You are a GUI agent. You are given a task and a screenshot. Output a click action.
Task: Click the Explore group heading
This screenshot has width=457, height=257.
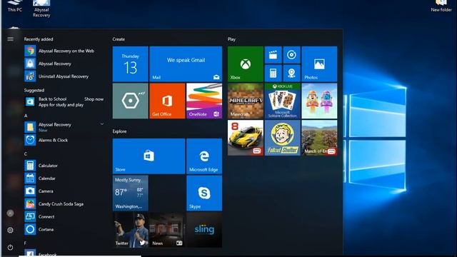[119, 131]
